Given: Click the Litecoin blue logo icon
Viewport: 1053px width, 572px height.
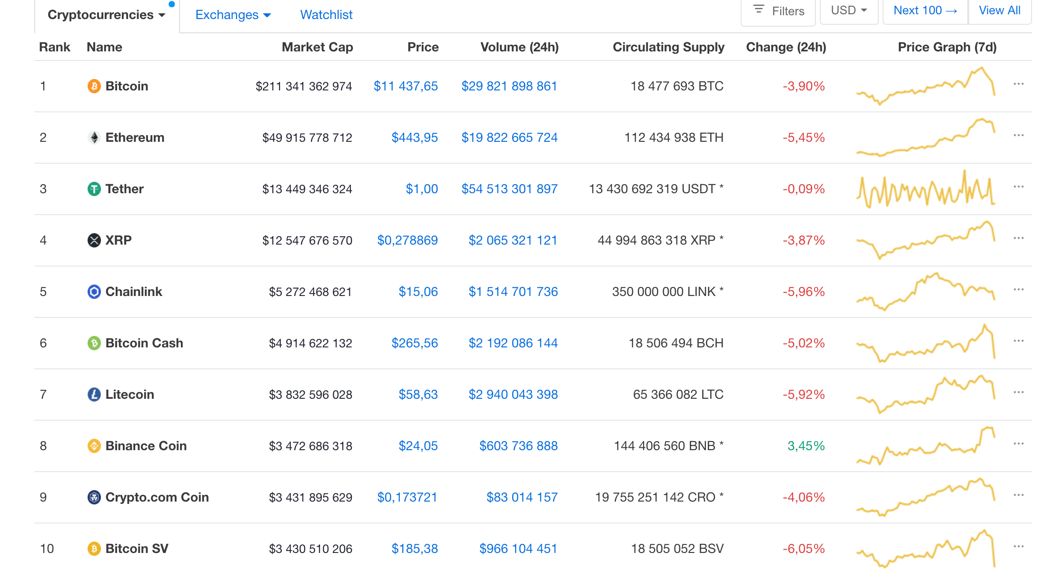Looking at the screenshot, I should [94, 394].
